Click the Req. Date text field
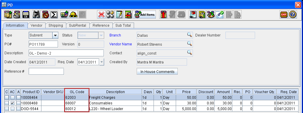This screenshot has width=303, height=113. tap(88, 62)
